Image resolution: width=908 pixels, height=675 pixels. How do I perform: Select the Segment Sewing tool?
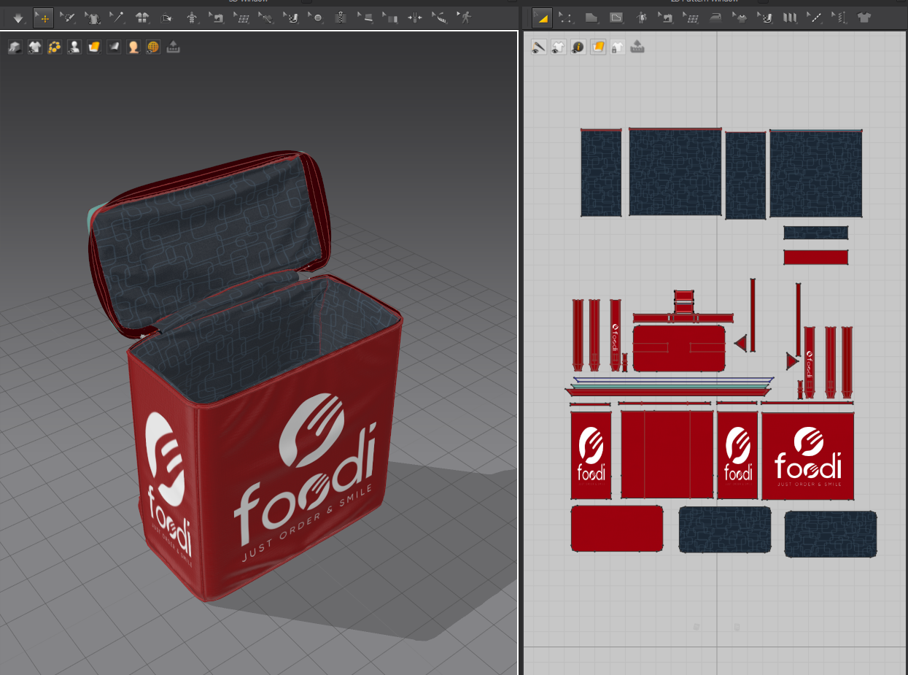point(666,18)
